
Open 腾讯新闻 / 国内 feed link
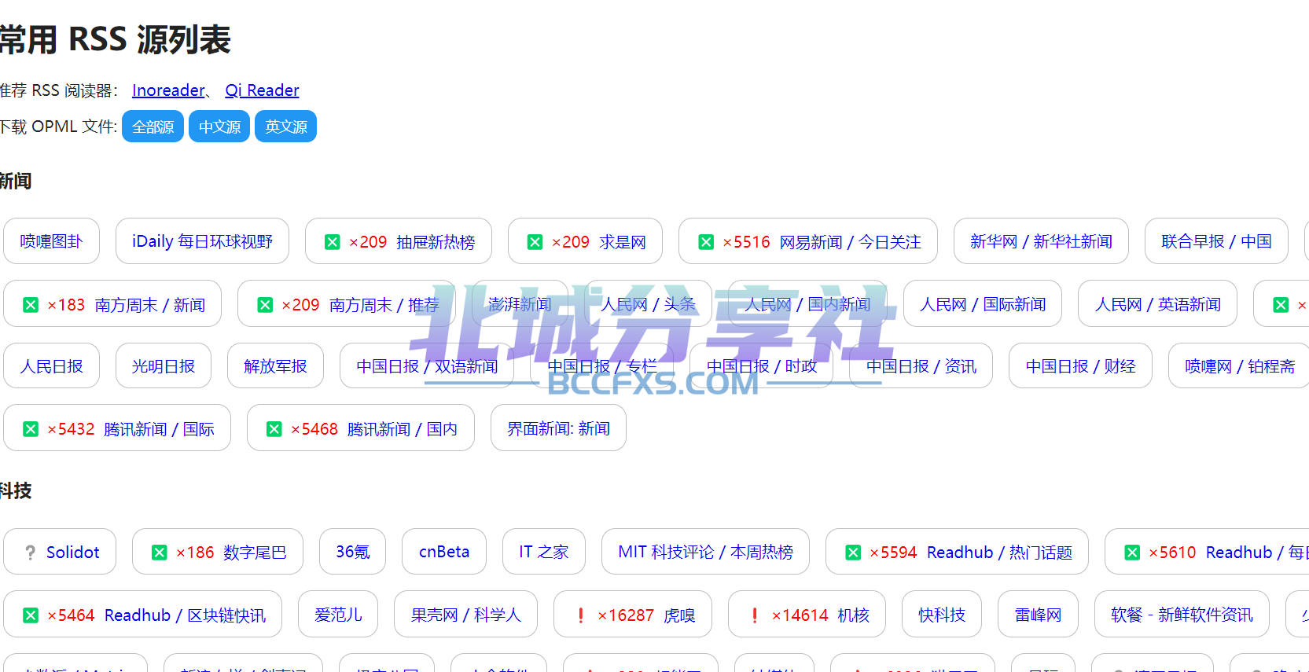[x=403, y=429]
